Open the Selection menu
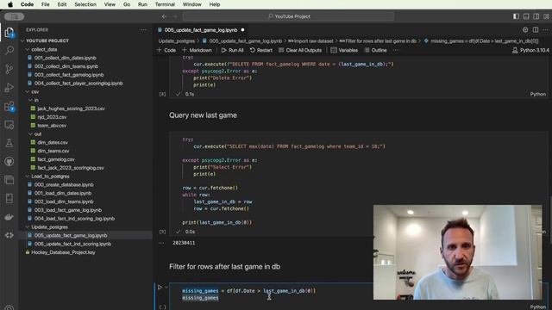Viewport: 552px width, 310px height. 85,4
